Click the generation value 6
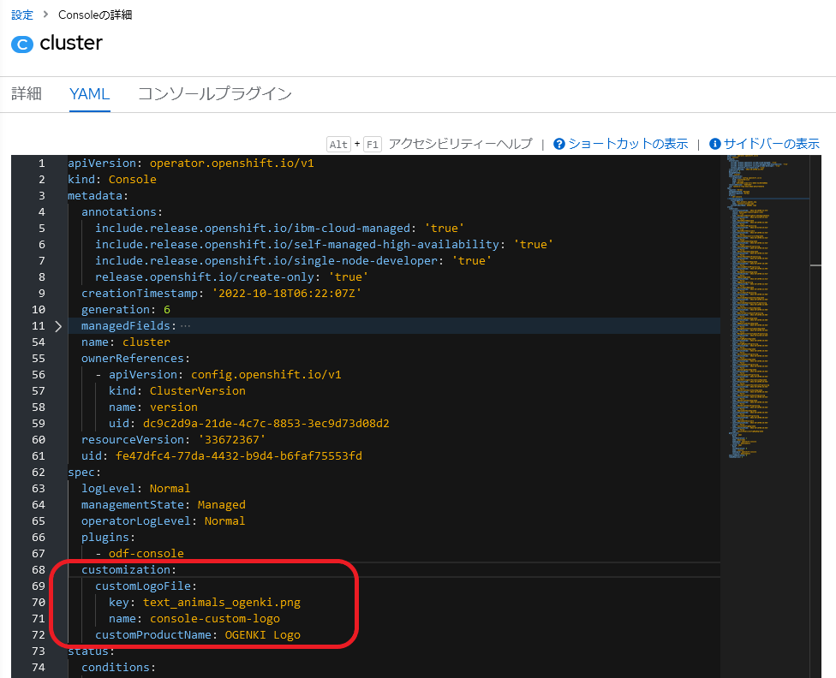The width and height of the screenshot is (836, 678). coord(167,310)
